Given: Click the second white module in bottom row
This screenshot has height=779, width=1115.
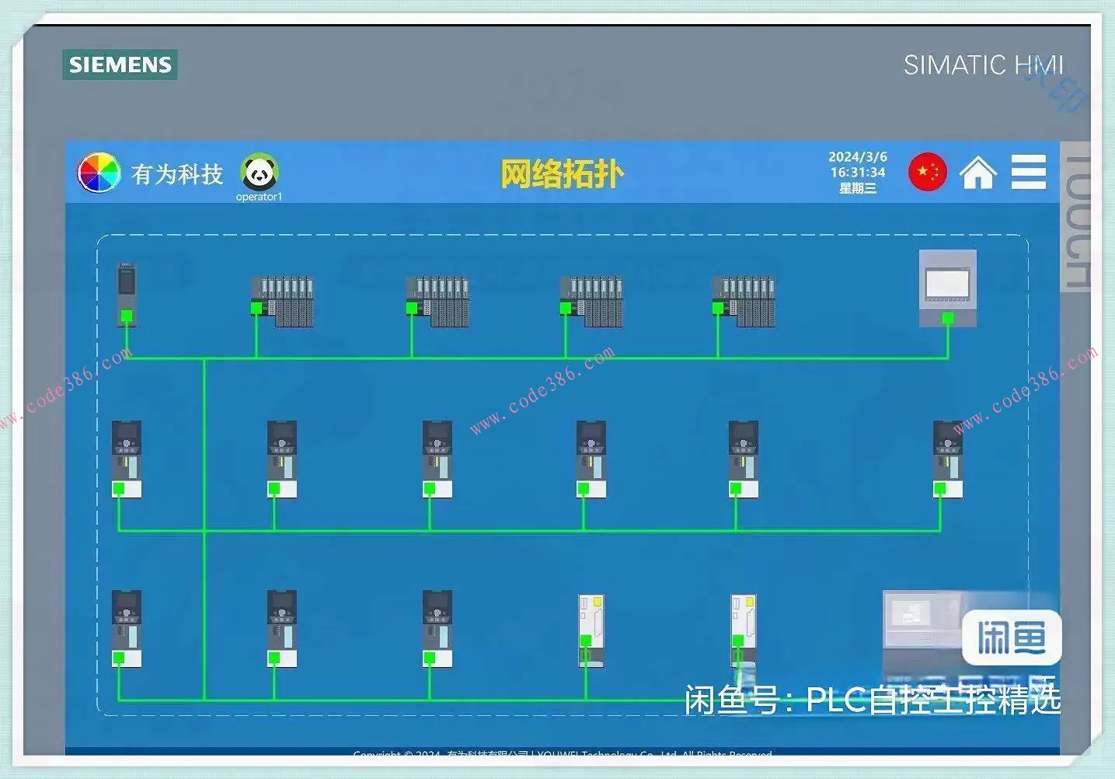Looking at the screenshot, I should (744, 630).
